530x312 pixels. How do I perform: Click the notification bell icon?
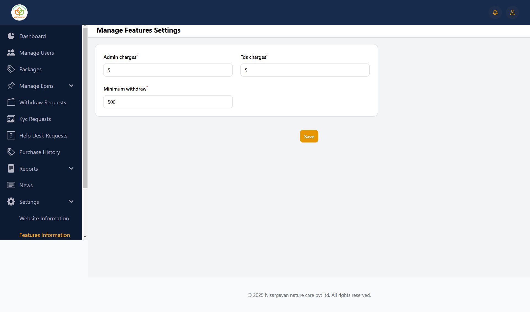tap(495, 12)
